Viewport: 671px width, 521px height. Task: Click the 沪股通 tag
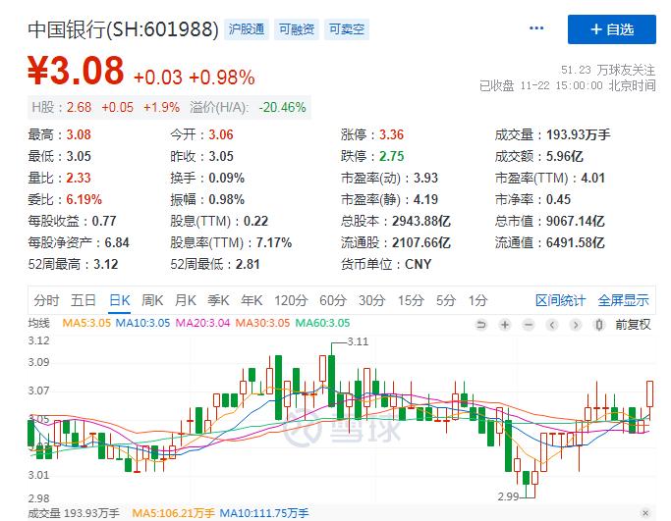click(247, 29)
